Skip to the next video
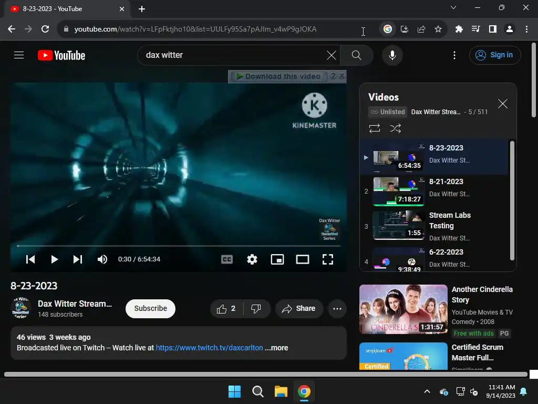This screenshot has width=538, height=404. [78, 259]
